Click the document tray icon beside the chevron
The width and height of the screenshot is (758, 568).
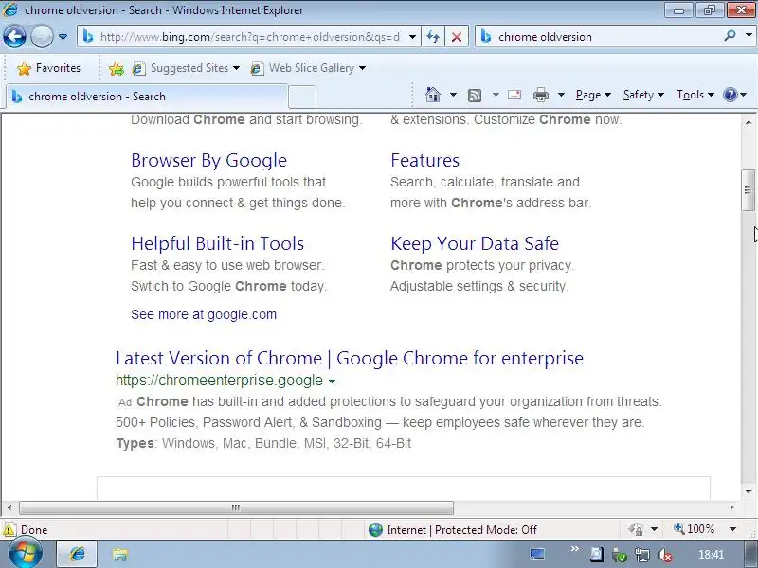tap(597, 555)
